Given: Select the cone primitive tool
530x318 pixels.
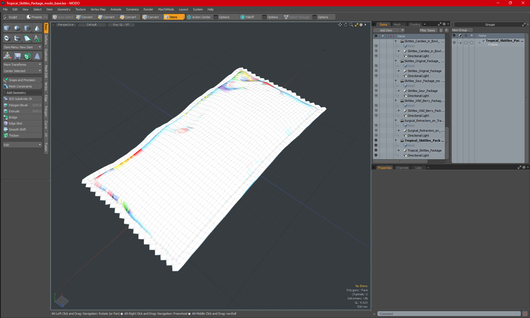Looking at the screenshot, I should (37, 28).
